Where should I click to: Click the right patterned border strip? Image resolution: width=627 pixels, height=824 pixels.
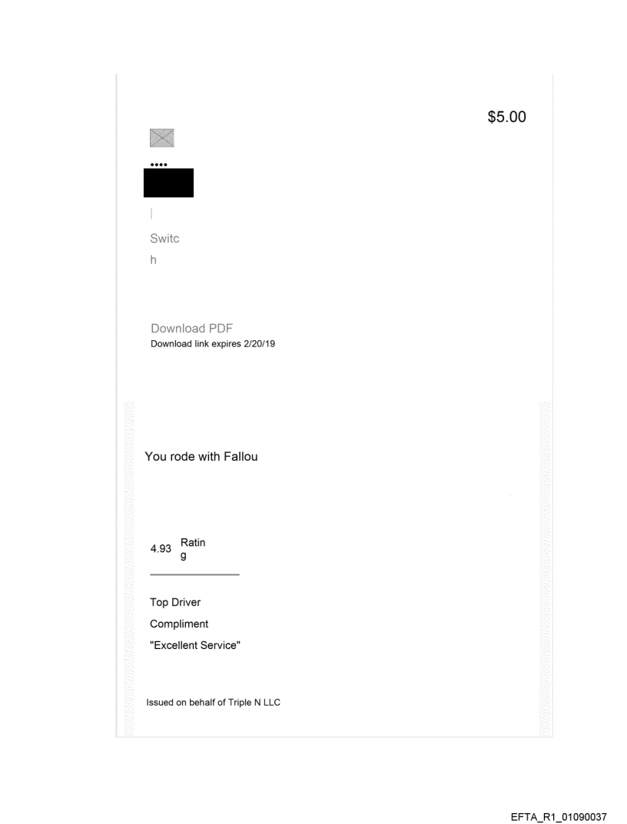[x=546, y=568]
